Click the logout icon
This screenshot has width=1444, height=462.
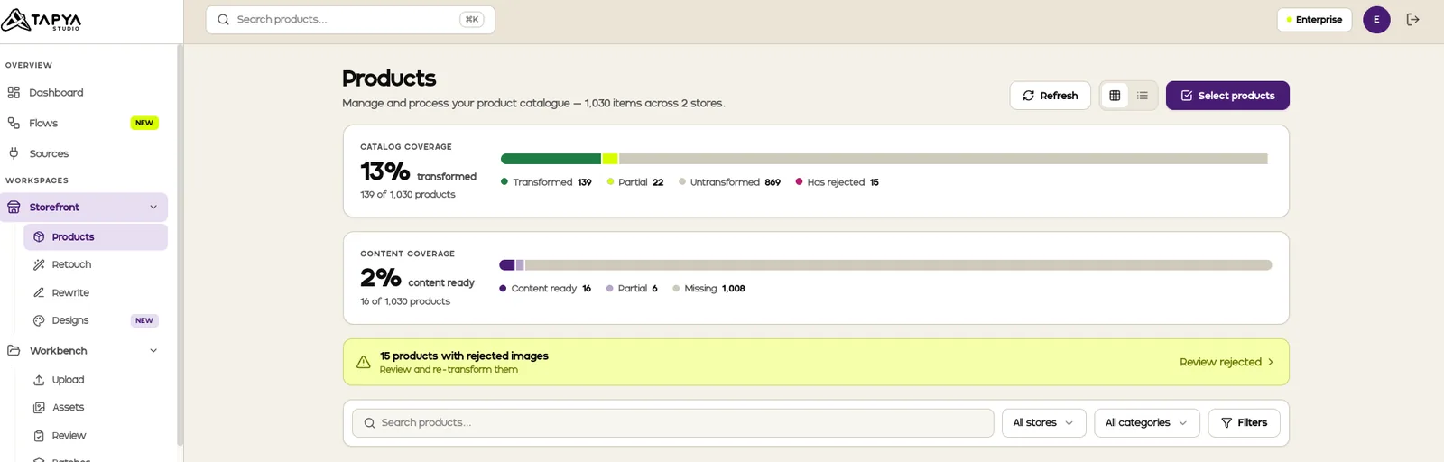tap(1413, 19)
